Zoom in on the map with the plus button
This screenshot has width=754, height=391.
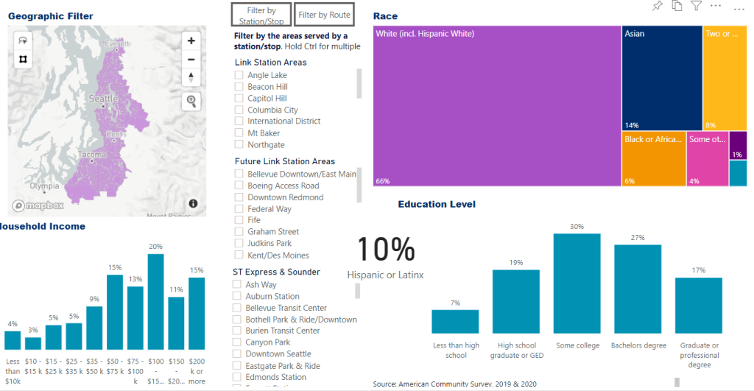click(191, 41)
